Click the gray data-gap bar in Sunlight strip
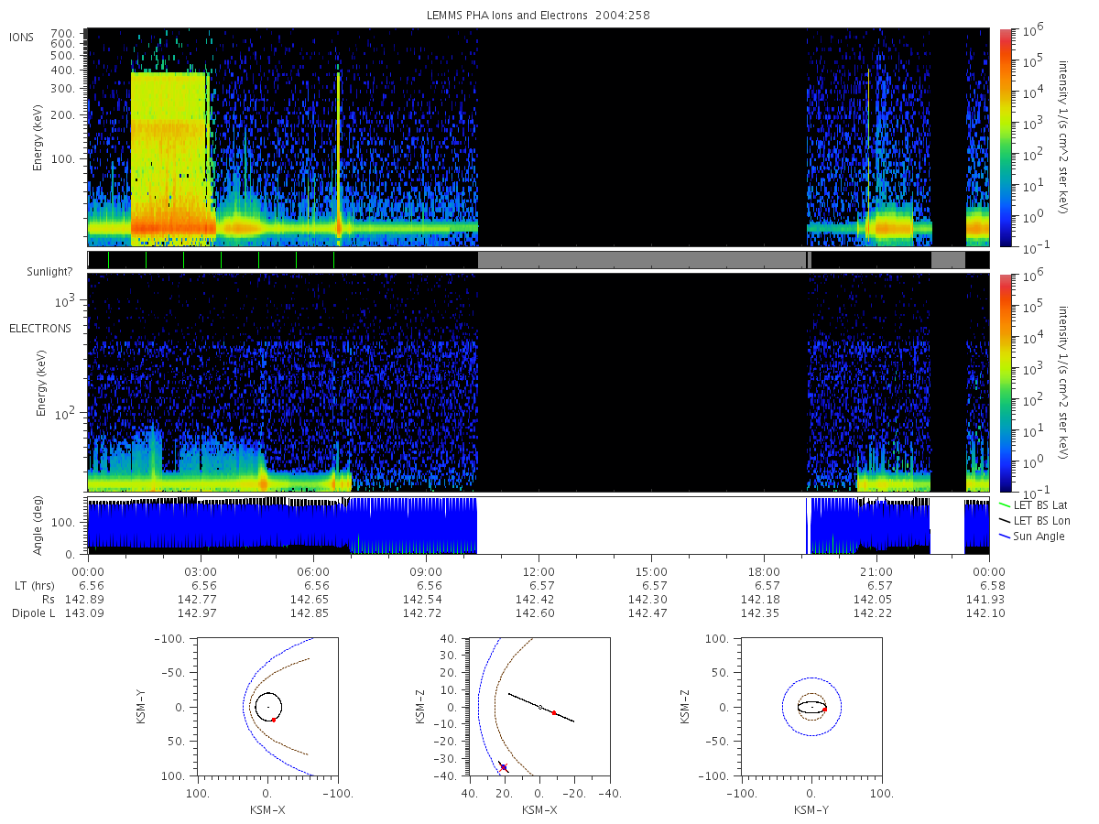This screenshot has width=1099, height=824. pyautogui.click(x=641, y=260)
